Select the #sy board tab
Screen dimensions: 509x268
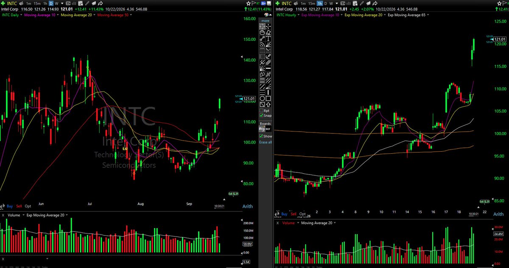(262, 129)
